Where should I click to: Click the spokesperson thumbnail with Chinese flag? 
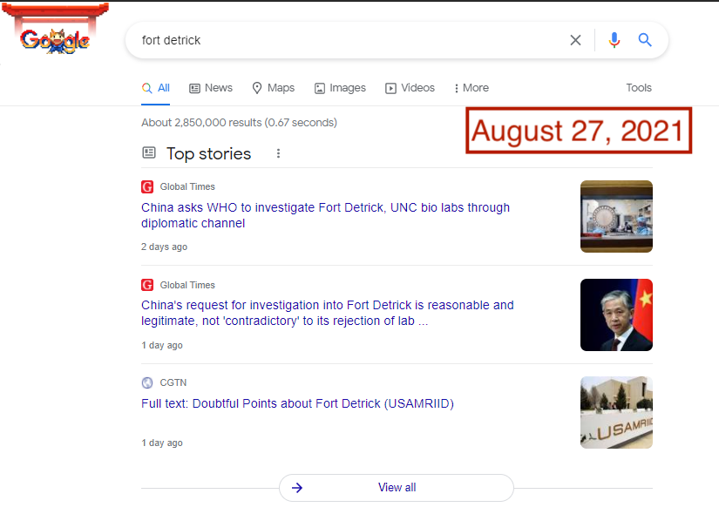click(616, 314)
